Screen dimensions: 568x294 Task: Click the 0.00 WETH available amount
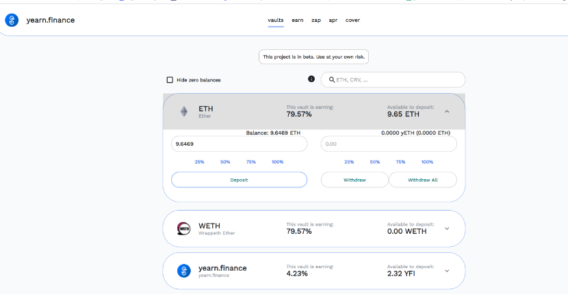[406, 231]
